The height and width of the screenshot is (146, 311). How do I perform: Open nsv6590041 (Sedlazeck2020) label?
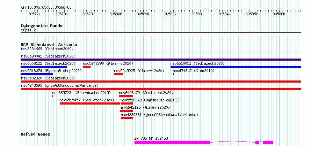click(48, 56)
